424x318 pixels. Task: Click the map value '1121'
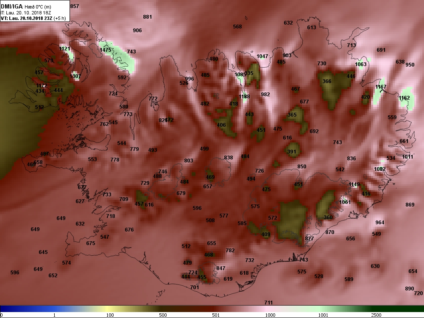click(x=64, y=49)
